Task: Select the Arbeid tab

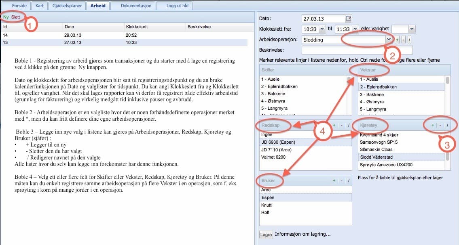Action: [98, 6]
